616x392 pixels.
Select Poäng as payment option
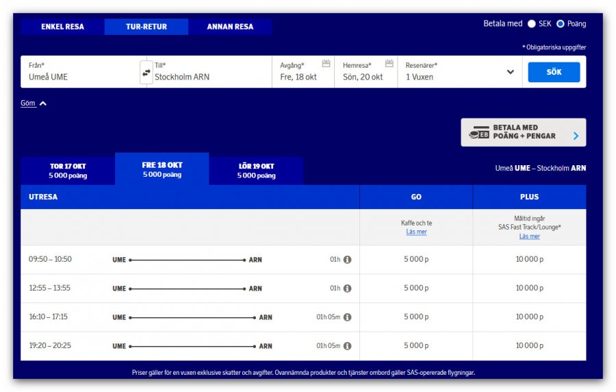(x=560, y=24)
